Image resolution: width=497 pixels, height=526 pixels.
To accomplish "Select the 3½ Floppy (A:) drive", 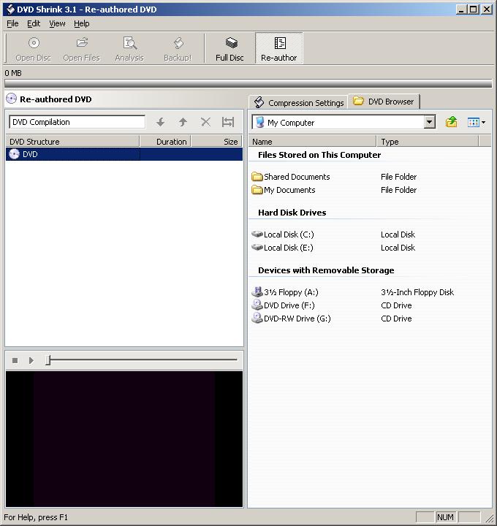I will tap(285, 291).
